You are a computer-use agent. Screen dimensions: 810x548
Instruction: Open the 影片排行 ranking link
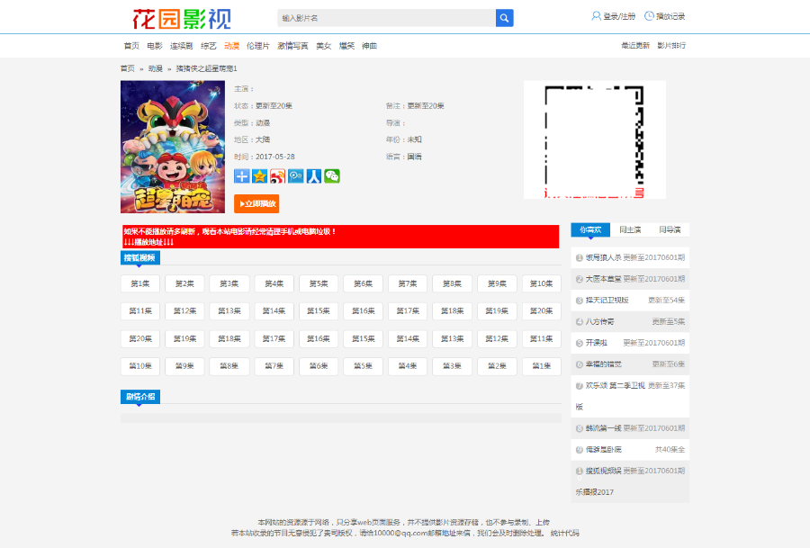coord(671,46)
